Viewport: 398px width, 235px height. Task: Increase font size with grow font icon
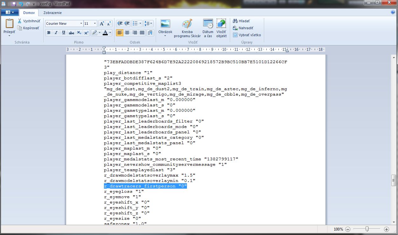pyautogui.click(x=102, y=23)
